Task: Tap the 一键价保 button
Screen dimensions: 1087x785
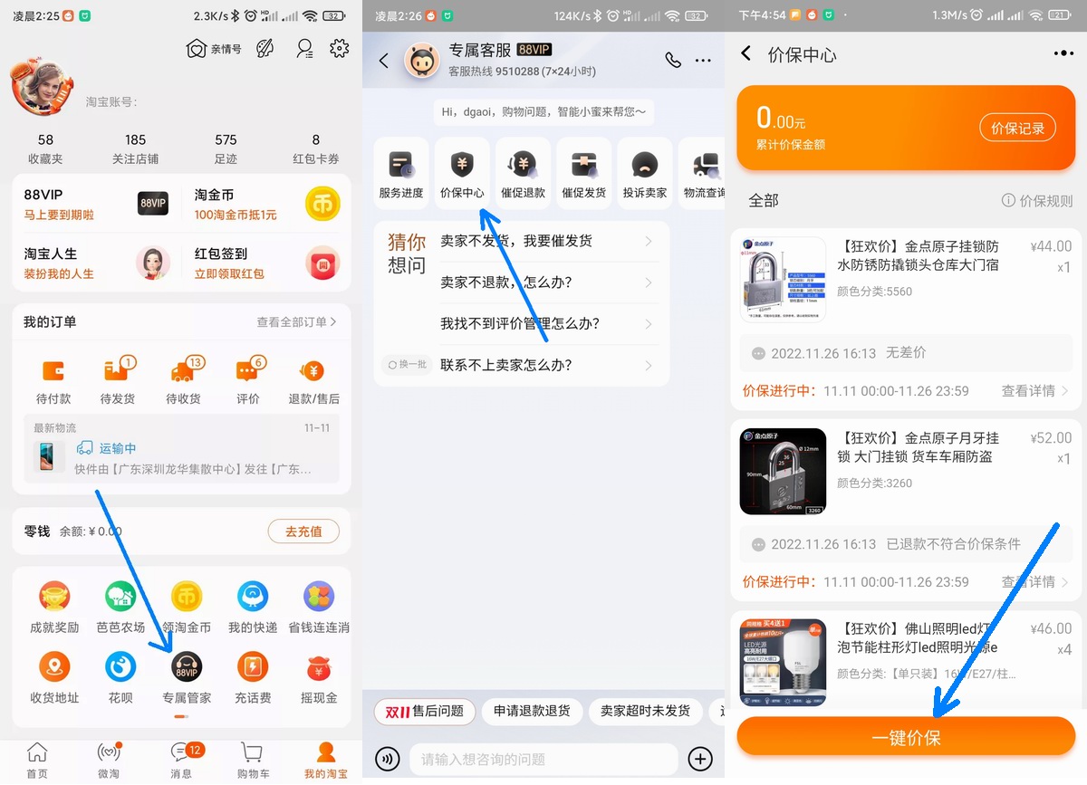Action: point(905,737)
